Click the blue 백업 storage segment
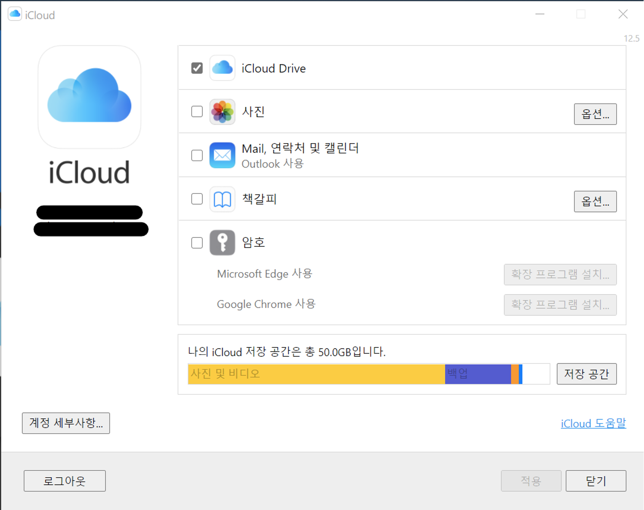 coord(478,374)
